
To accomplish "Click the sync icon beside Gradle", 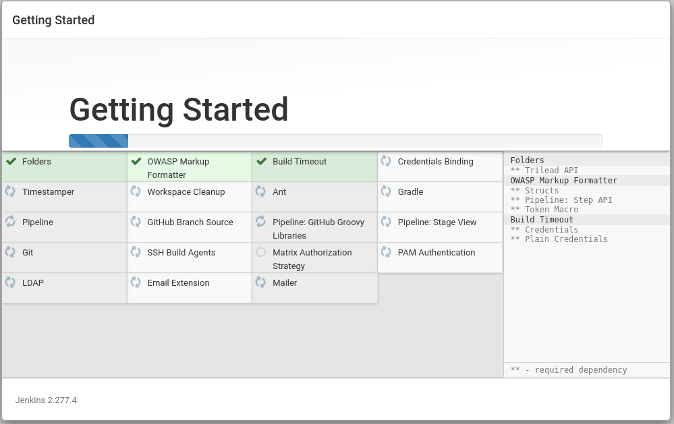I will pyautogui.click(x=386, y=191).
